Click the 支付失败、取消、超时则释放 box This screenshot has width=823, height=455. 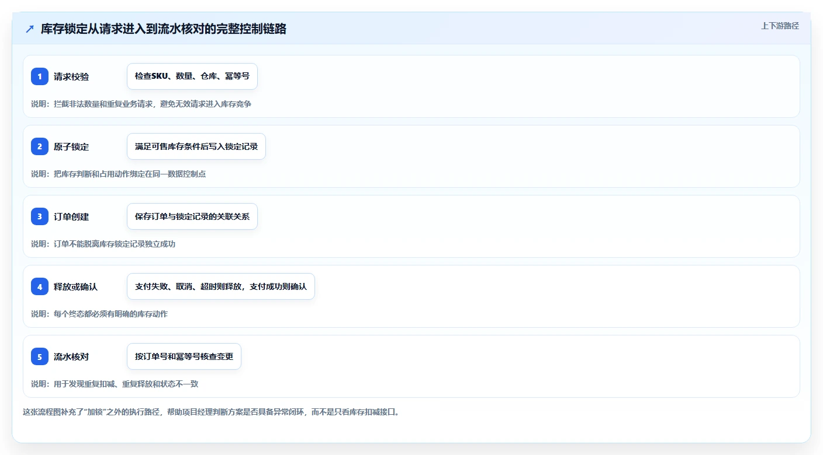[221, 286]
